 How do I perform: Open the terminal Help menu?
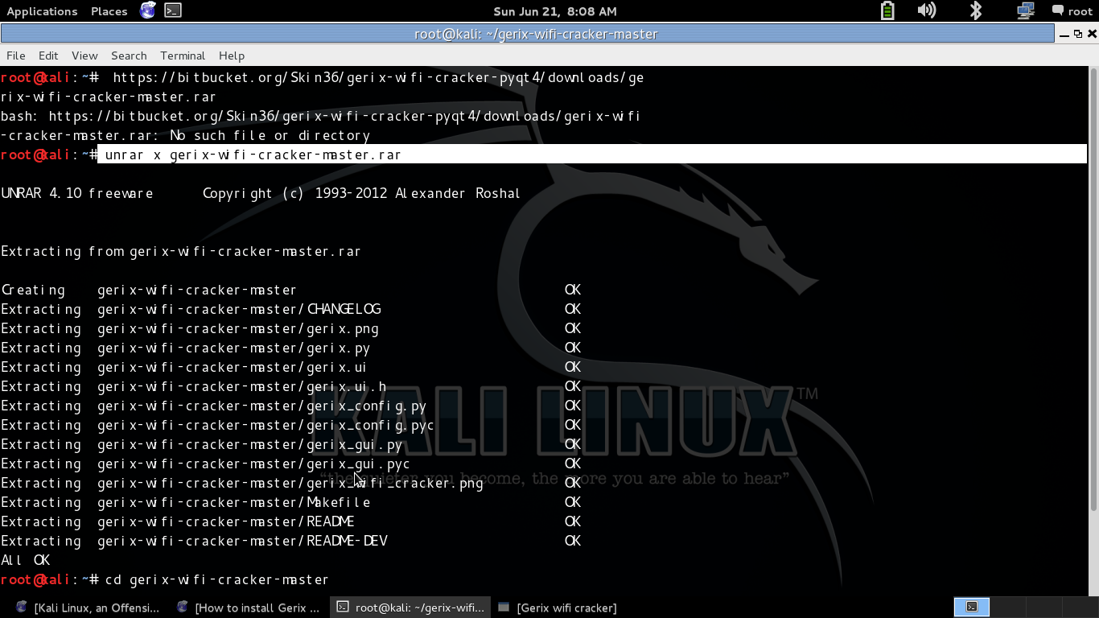[232, 56]
